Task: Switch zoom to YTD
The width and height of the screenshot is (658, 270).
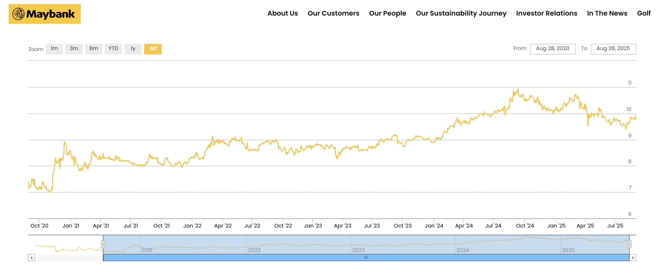Action: (x=113, y=49)
